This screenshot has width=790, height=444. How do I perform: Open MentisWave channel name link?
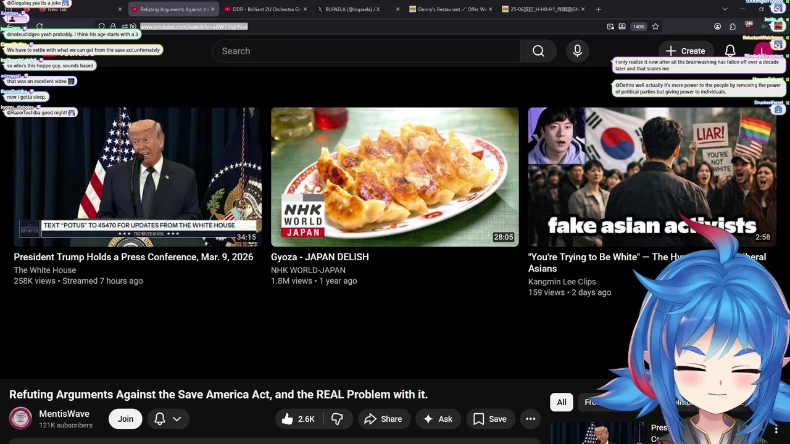[64, 414]
